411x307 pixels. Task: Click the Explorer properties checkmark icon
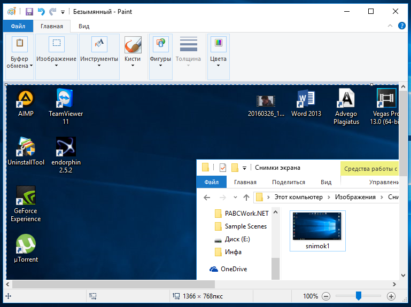(222, 168)
